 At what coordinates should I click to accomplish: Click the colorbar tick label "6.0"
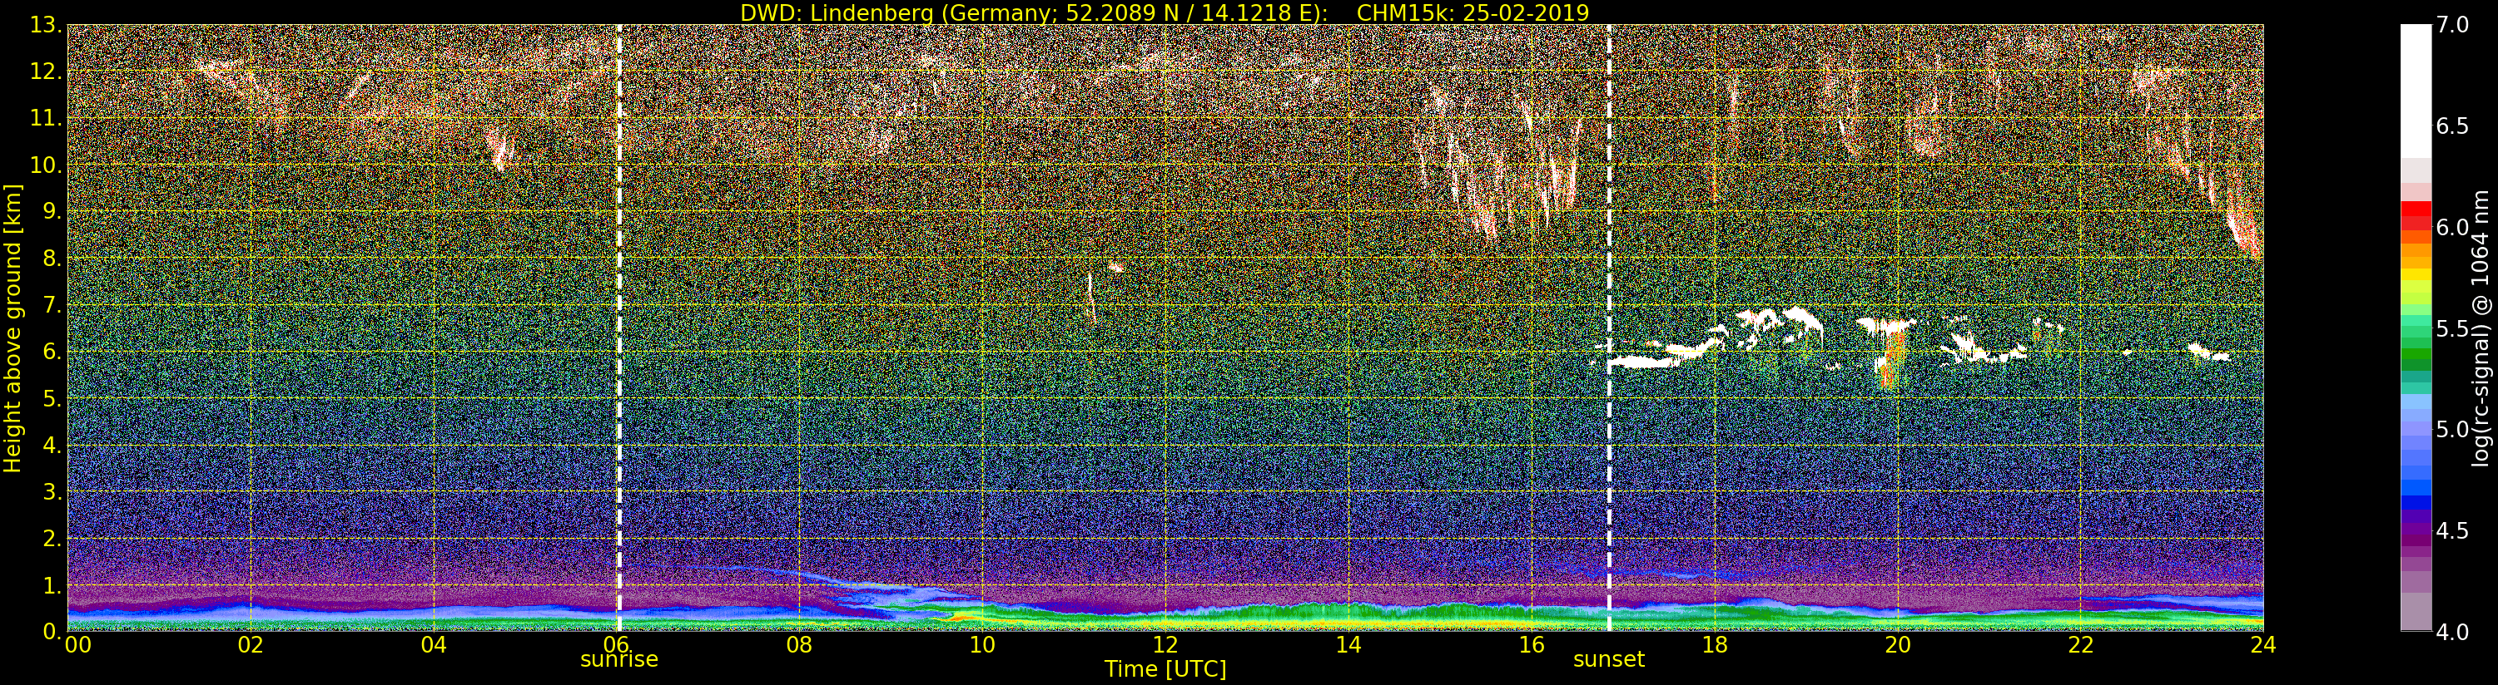(2452, 228)
